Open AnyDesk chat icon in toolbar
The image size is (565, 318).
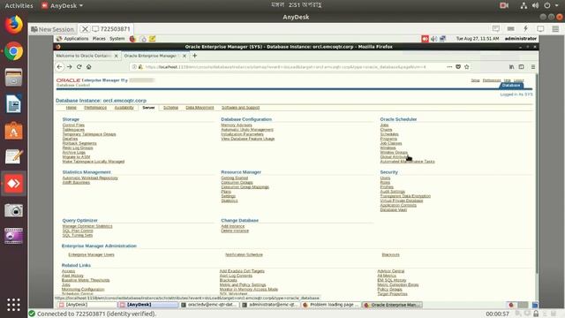[496, 28]
